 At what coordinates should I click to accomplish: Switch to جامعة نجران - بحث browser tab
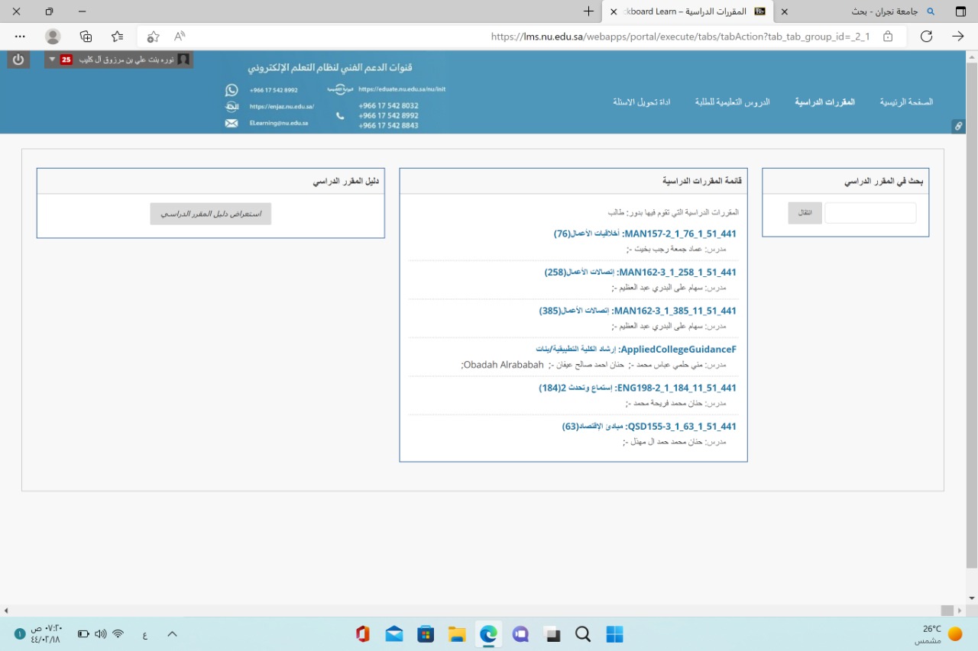871,11
